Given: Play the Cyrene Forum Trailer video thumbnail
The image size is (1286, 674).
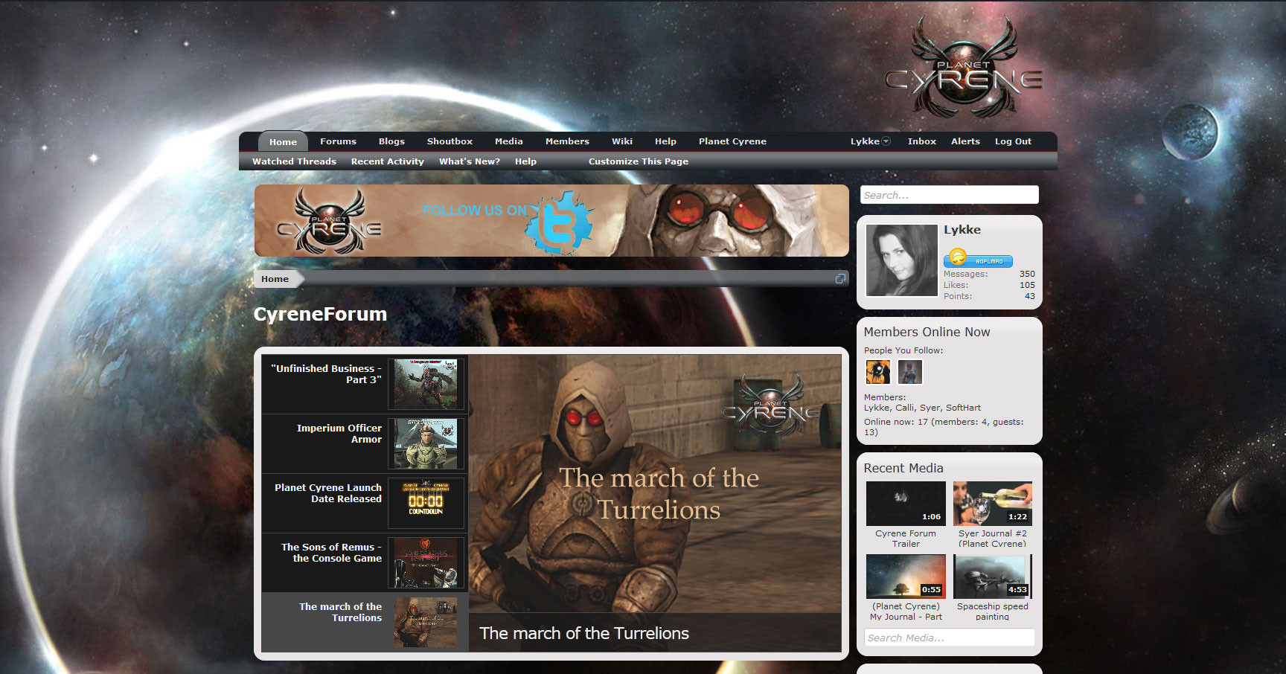Looking at the screenshot, I should [906, 504].
